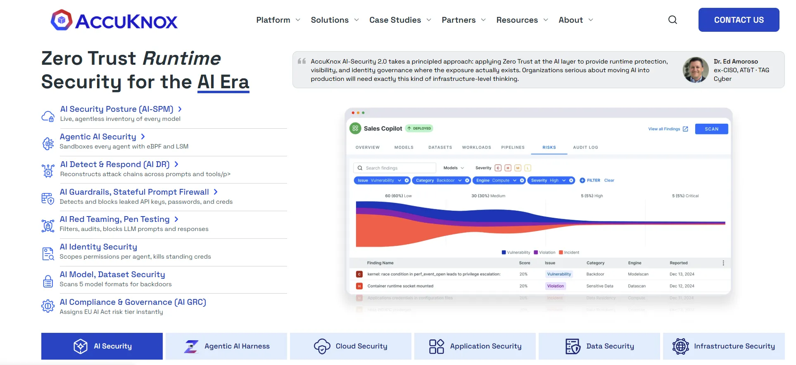
Task: Open the Models dropdown in findings panel
Action: (x=454, y=168)
